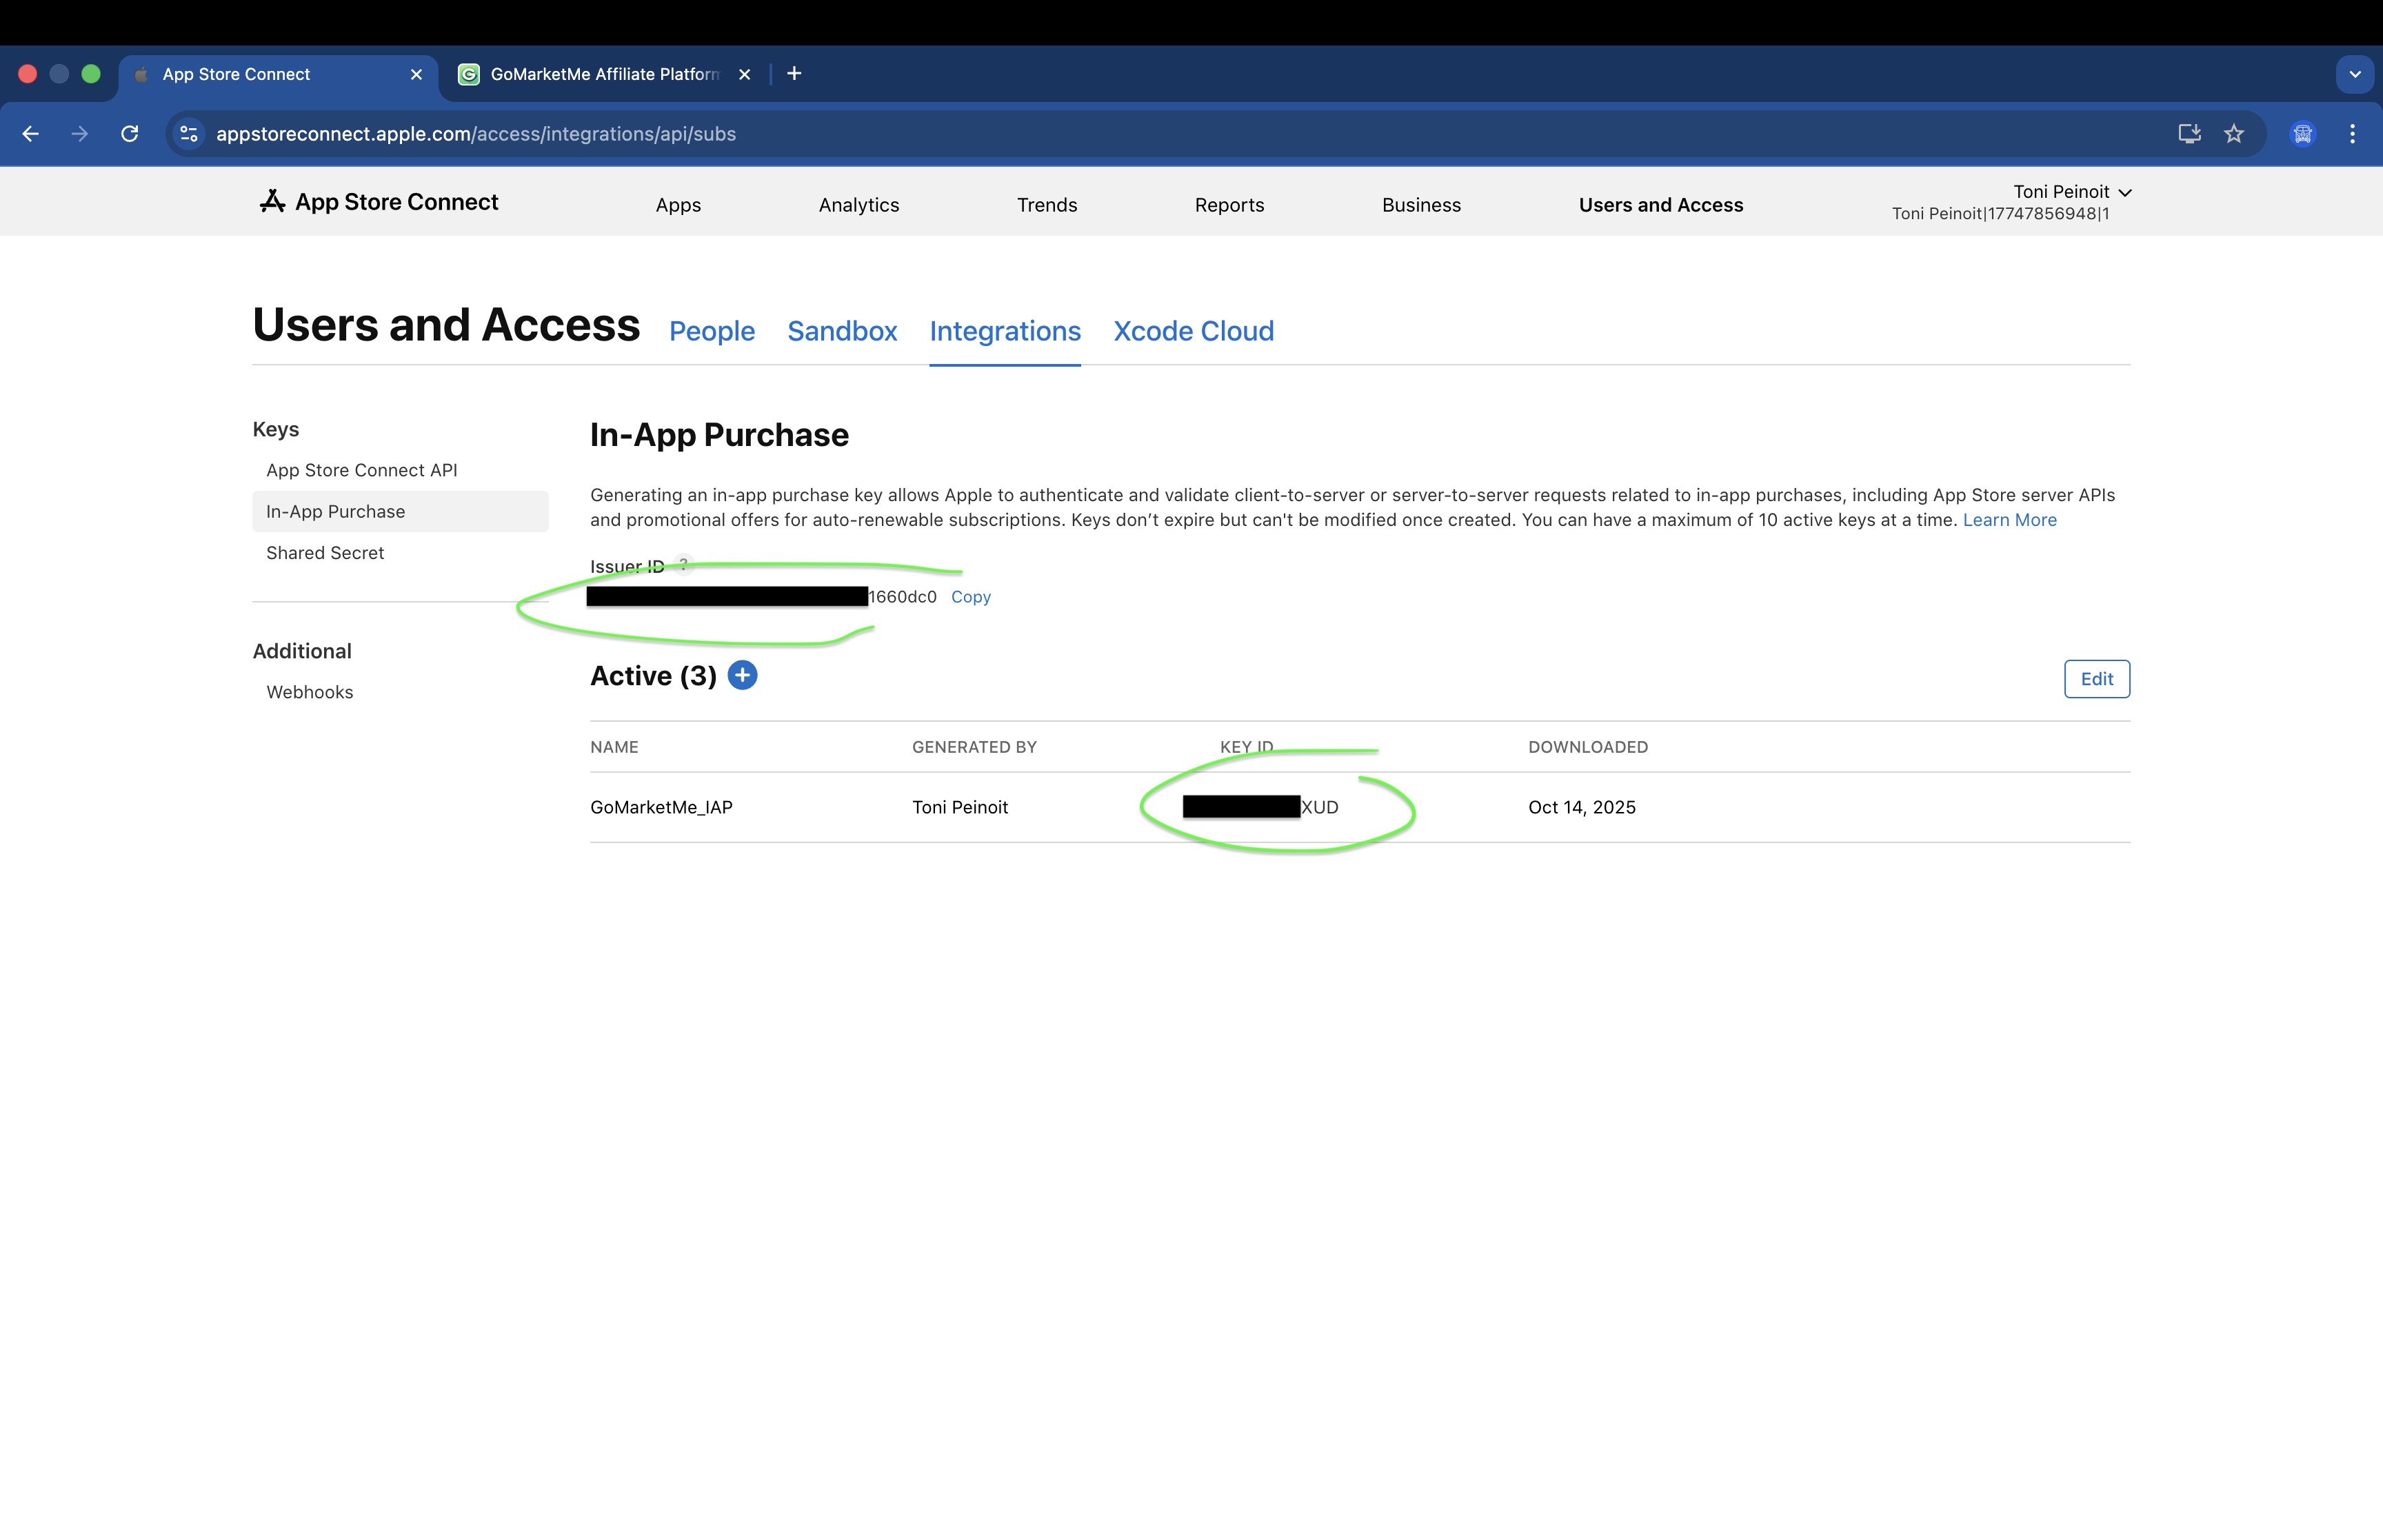Reload the current page
The width and height of the screenshot is (2383, 1540).
(130, 133)
